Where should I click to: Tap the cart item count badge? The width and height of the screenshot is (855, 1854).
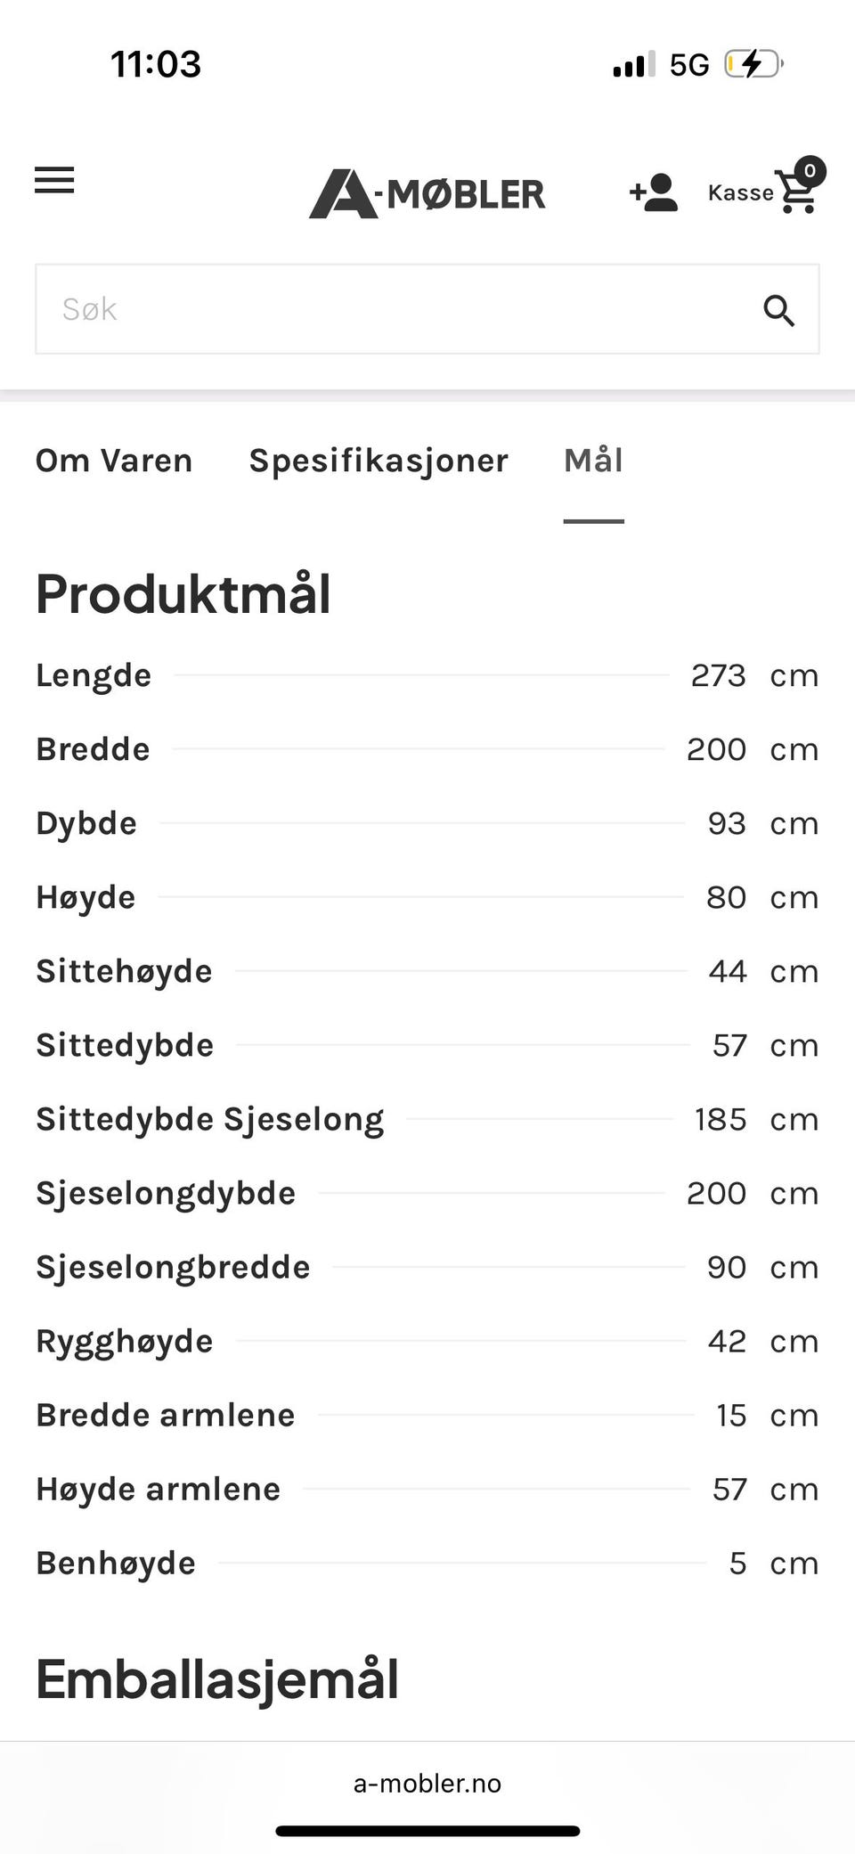[x=810, y=171]
